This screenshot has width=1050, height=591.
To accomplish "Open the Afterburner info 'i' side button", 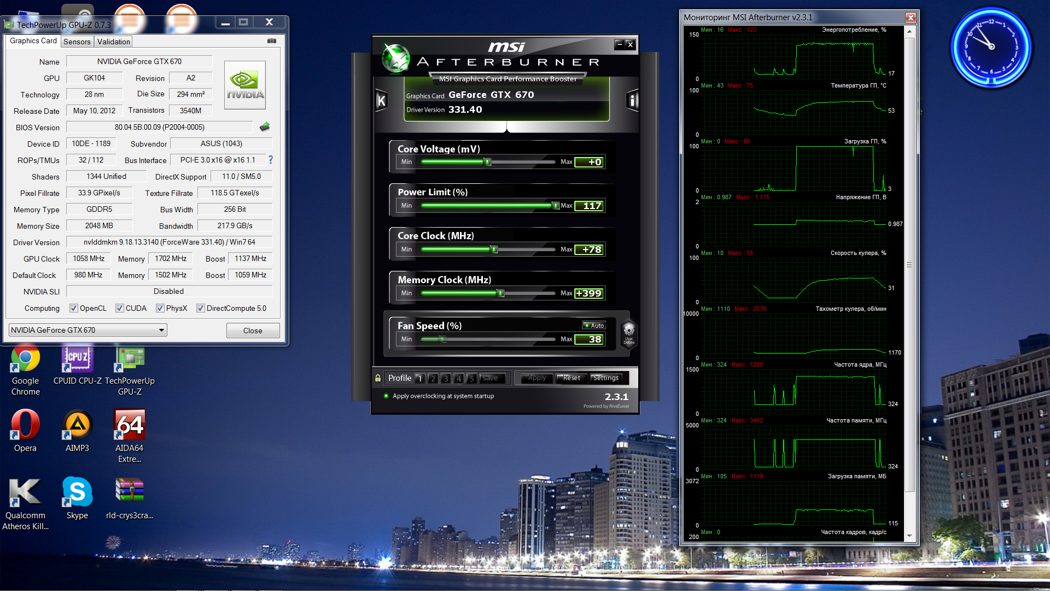I will (632, 101).
